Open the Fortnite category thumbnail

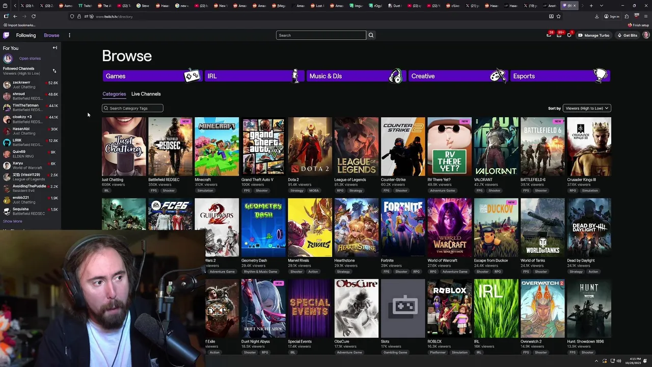point(403,227)
